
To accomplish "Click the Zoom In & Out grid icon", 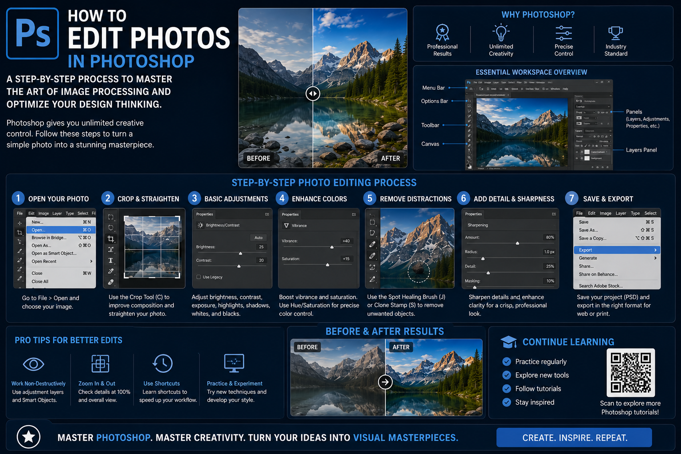I will pyautogui.click(x=100, y=364).
